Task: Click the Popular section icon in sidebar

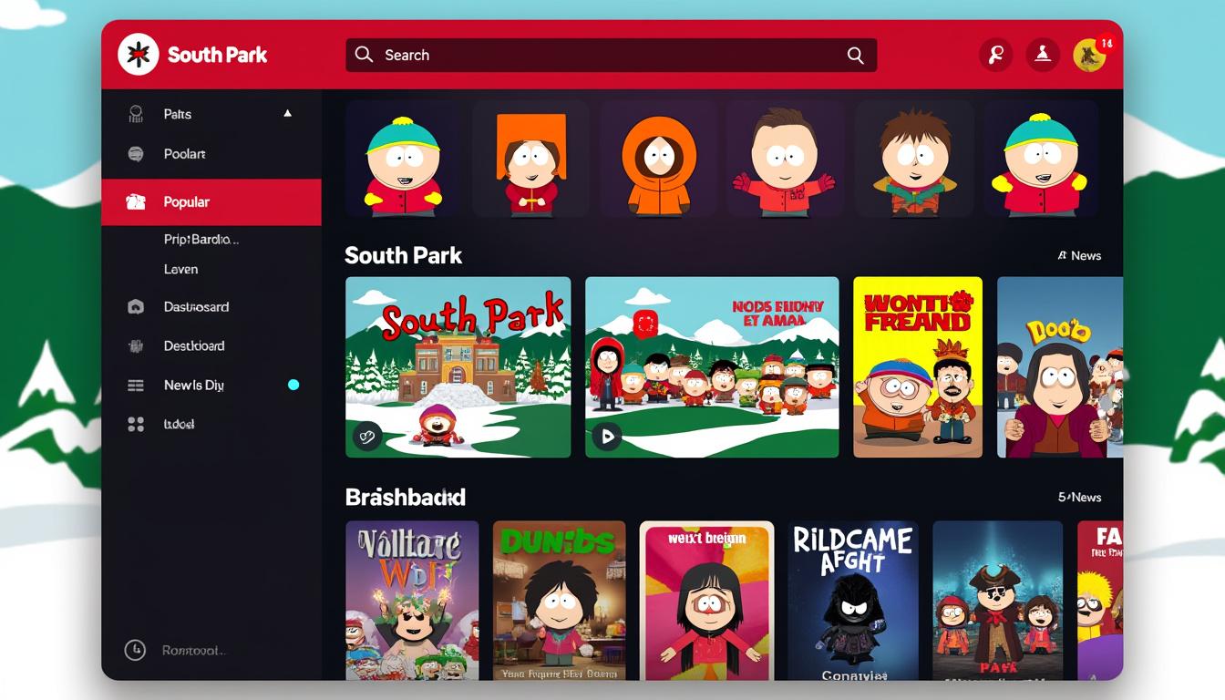Action: tap(137, 201)
